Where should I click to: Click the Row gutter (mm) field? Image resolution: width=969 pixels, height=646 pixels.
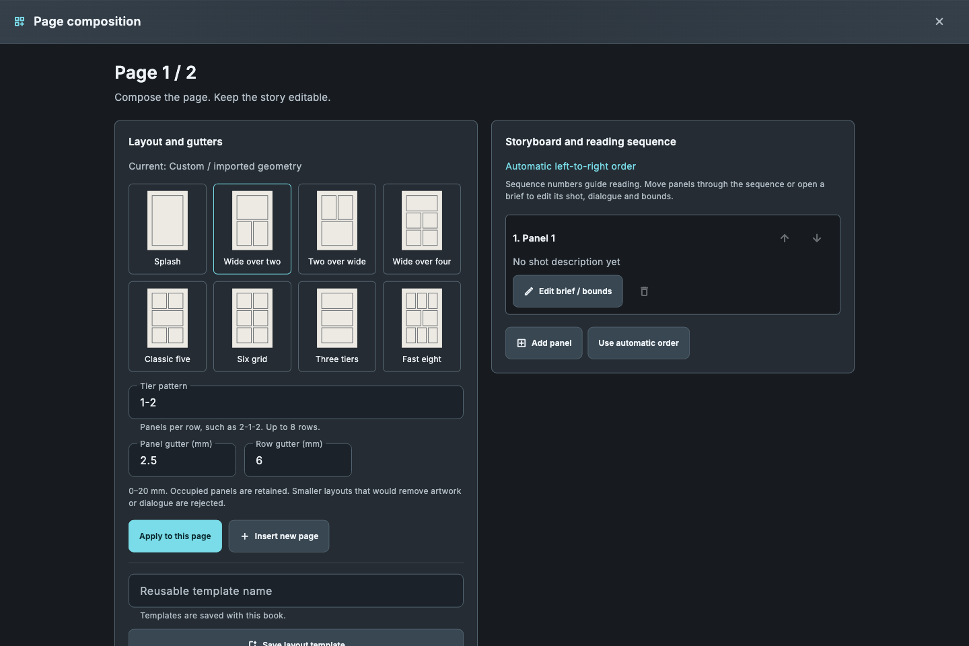coord(298,460)
